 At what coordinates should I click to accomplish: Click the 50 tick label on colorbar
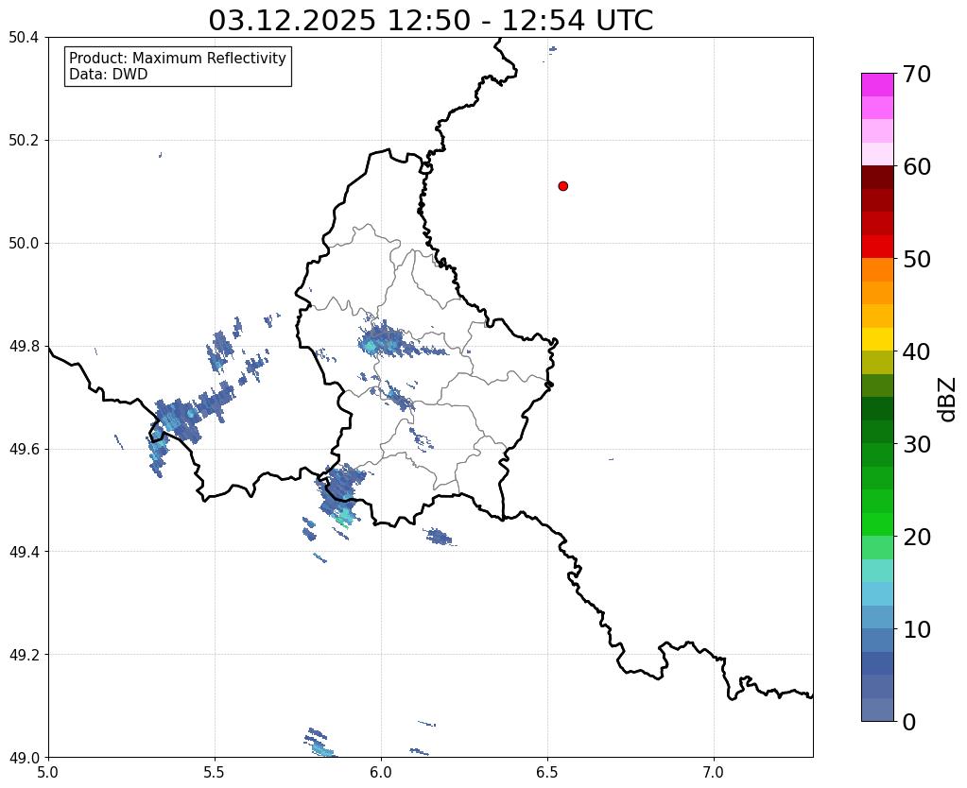[x=917, y=259]
